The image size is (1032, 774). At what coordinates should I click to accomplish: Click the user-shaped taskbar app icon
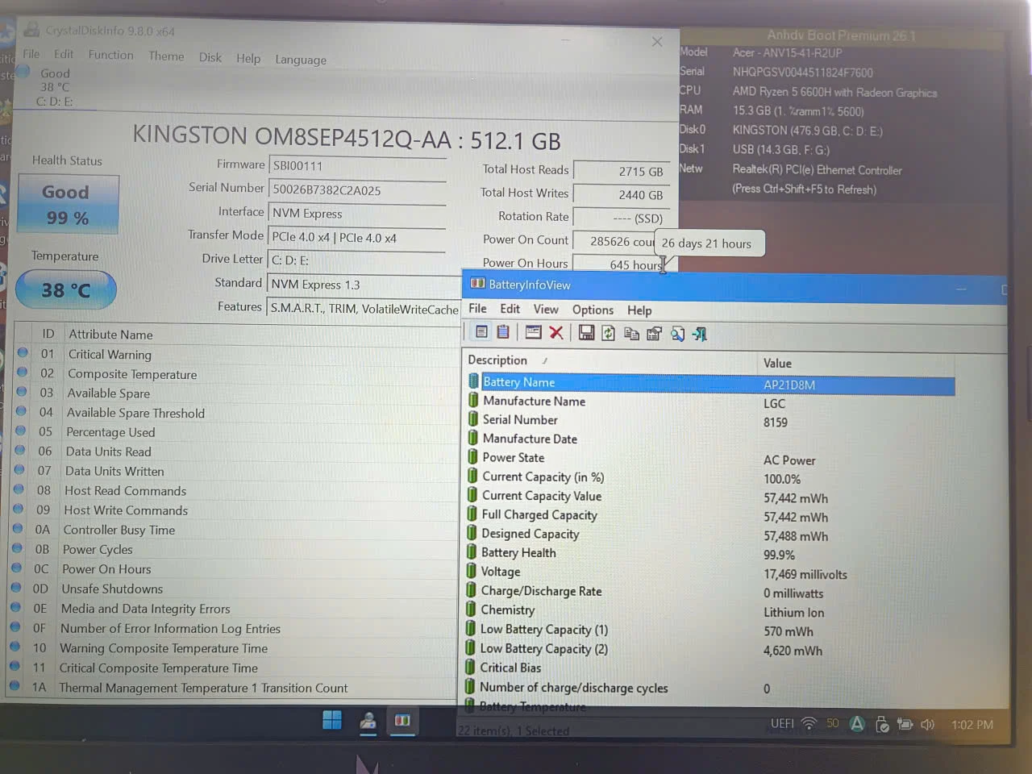[368, 721]
